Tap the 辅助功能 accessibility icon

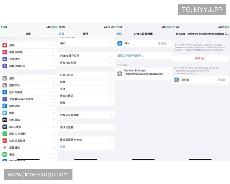click(x=5, y=106)
